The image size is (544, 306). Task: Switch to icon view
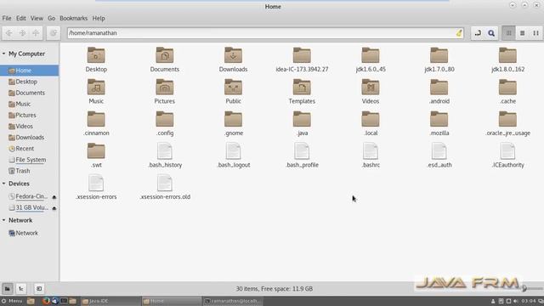pos(508,33)
